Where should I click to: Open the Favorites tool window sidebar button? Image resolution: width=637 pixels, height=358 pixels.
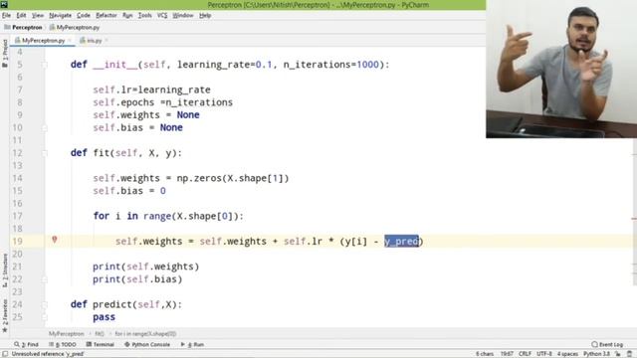[5, 316]
